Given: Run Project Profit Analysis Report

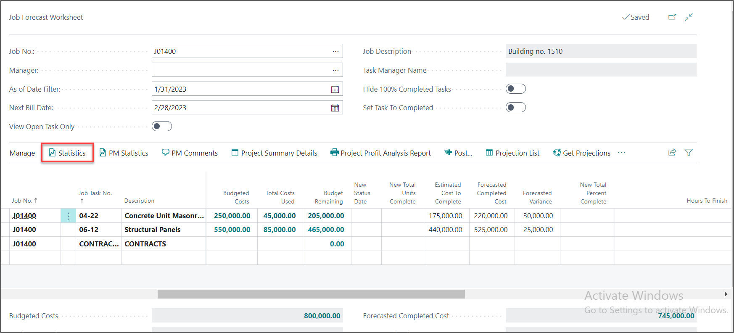Looking at the screenshot, I should point(380,153).
